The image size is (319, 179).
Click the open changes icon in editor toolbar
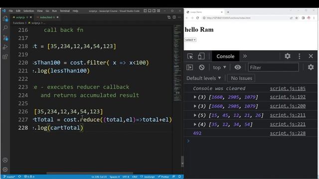coord(169,17)
